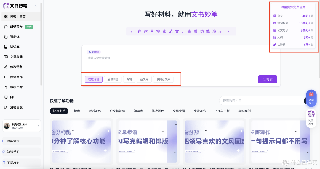The image size is (320, 169).
Task: Collapse the sidebar with the chevron arrow
Action: 36,6
